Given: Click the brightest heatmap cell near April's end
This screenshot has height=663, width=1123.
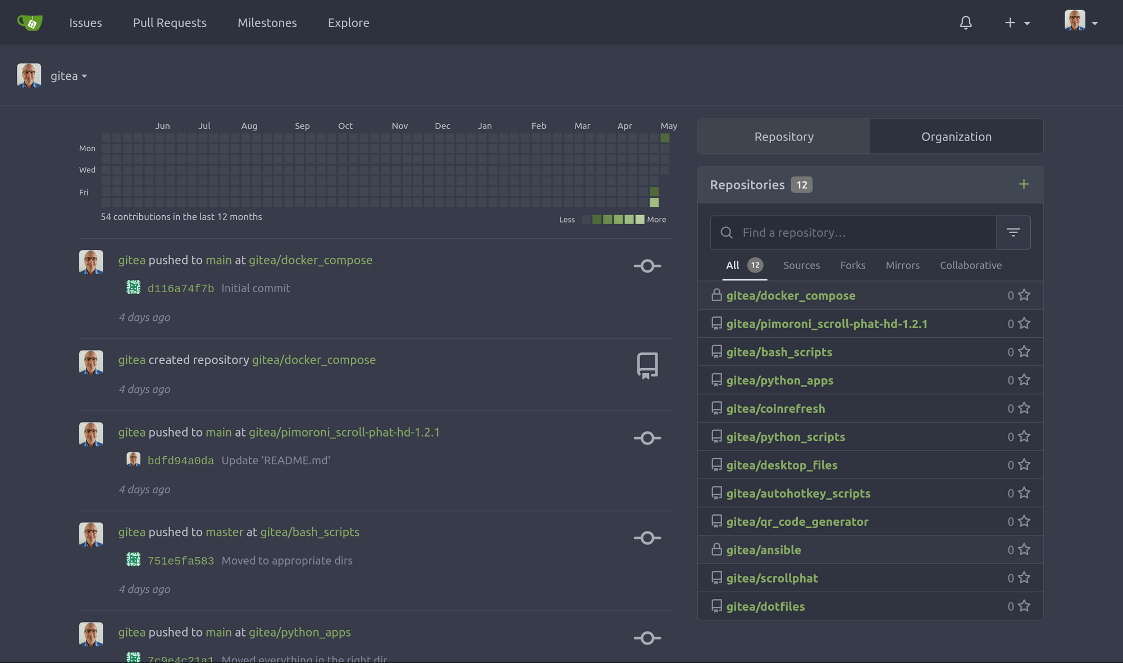Looking at the screenshot, I should point(654,202).
